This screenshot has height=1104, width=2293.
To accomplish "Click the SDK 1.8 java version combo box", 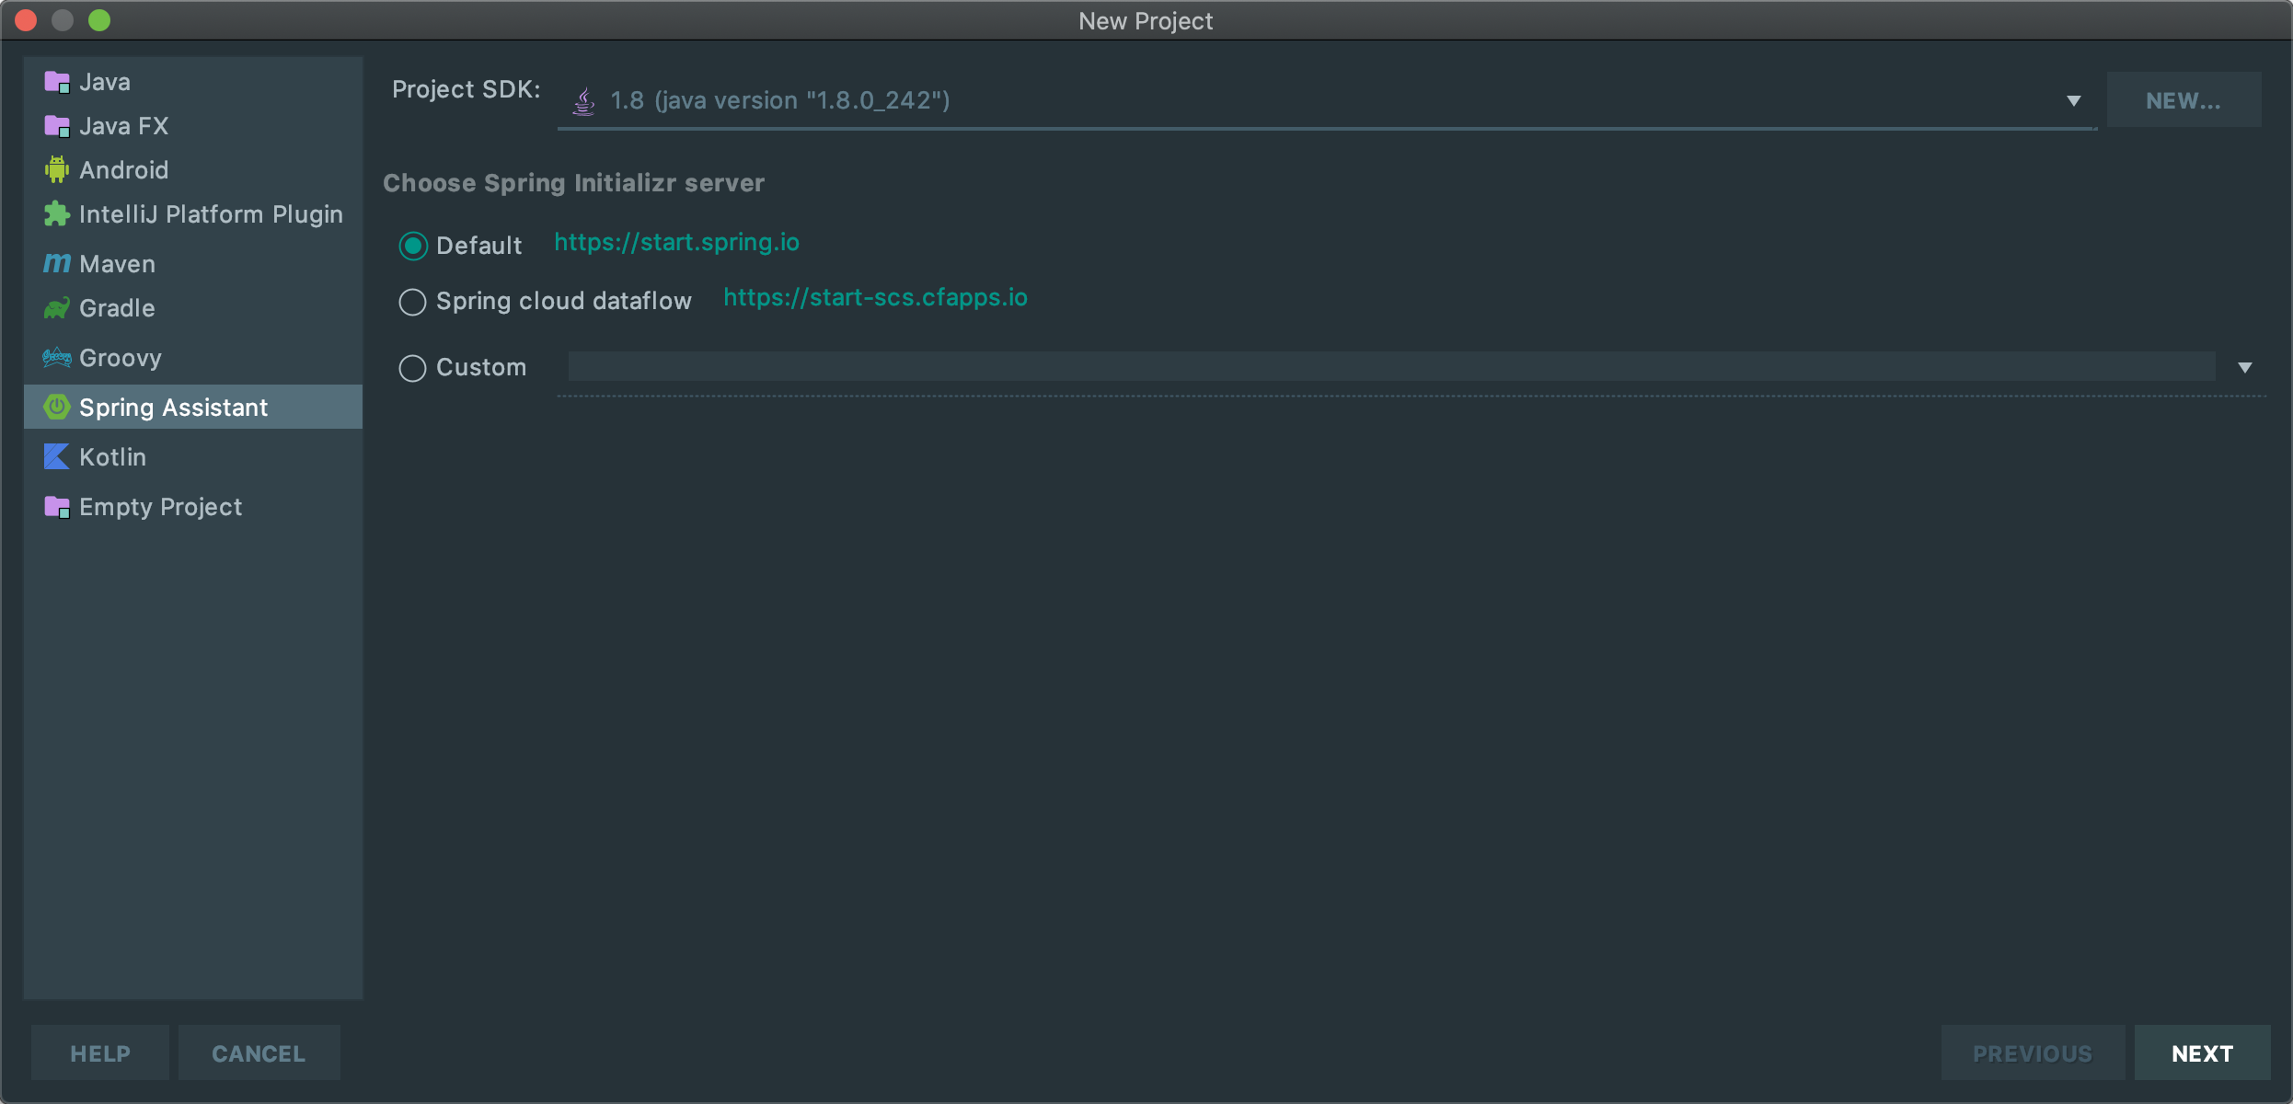I will [1288, 100].
